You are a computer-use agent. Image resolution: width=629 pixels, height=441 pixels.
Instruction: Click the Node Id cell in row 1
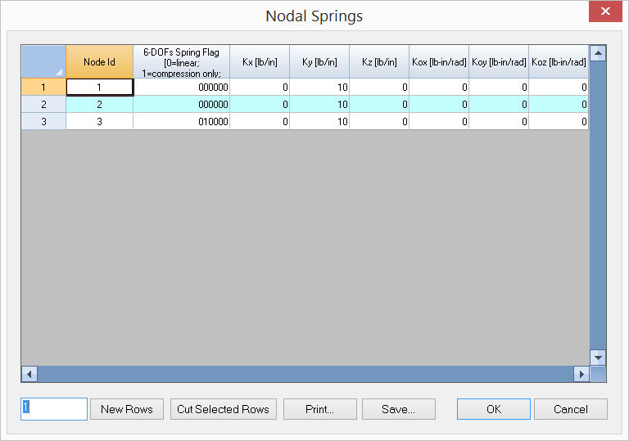point(99,87)
